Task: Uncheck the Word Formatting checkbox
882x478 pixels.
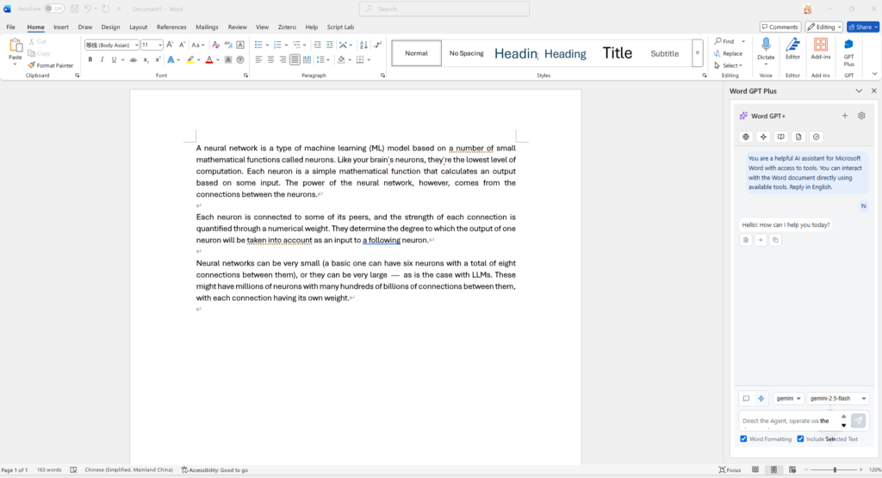Action: point(744,439)
